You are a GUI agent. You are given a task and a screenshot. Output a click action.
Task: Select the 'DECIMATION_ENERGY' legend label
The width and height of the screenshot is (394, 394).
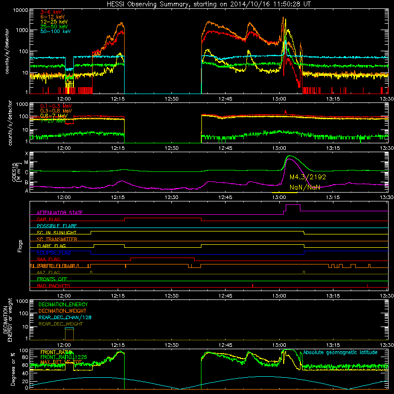click(x=63, y=304)
